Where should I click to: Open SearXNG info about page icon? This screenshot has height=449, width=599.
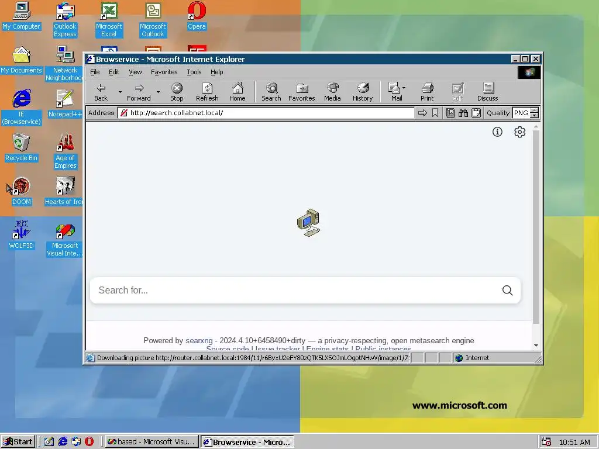pos(497,132)
